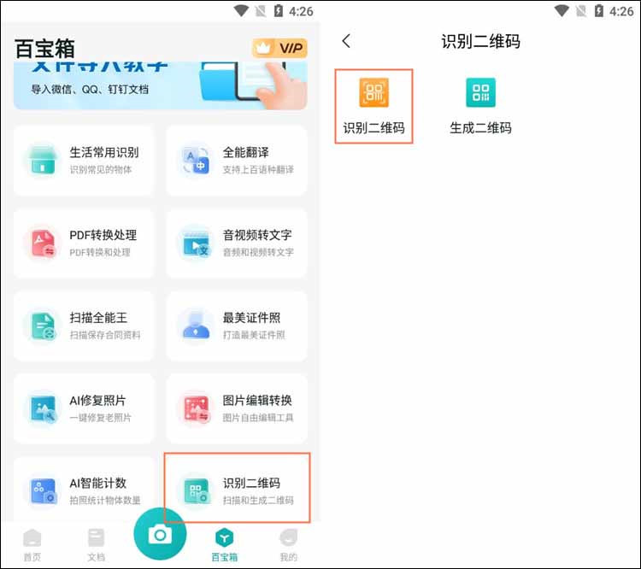Screen dimensions: 641x569
Task: Tap 扫描保存合同资料 subtitle
Action: 105,335
